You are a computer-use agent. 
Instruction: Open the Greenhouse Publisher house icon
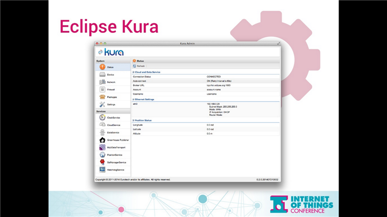point(103,140)
